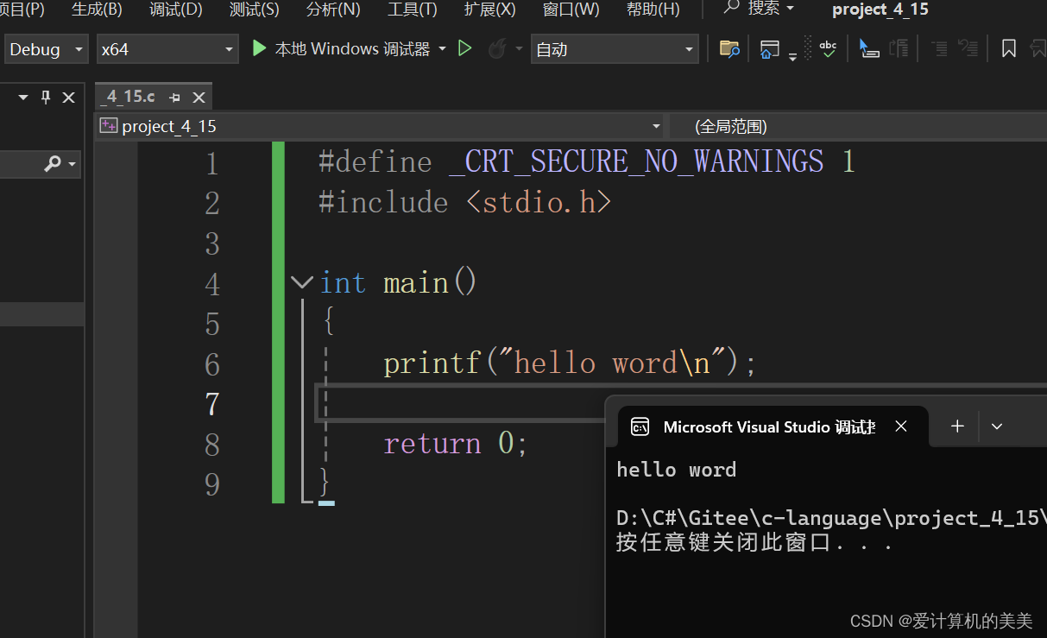
Task: Click the toolbar drag grip handle
Action: pos(808,48)
